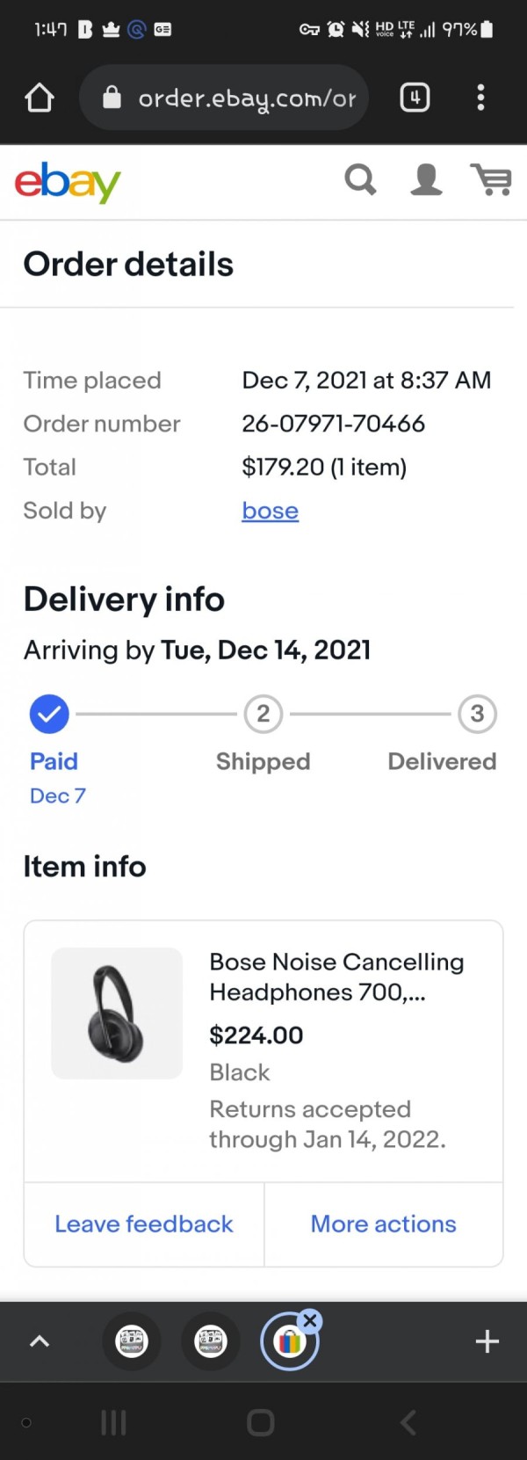
Task: Tap the Delivered step number 3 circle
Action: coord(477,714)
